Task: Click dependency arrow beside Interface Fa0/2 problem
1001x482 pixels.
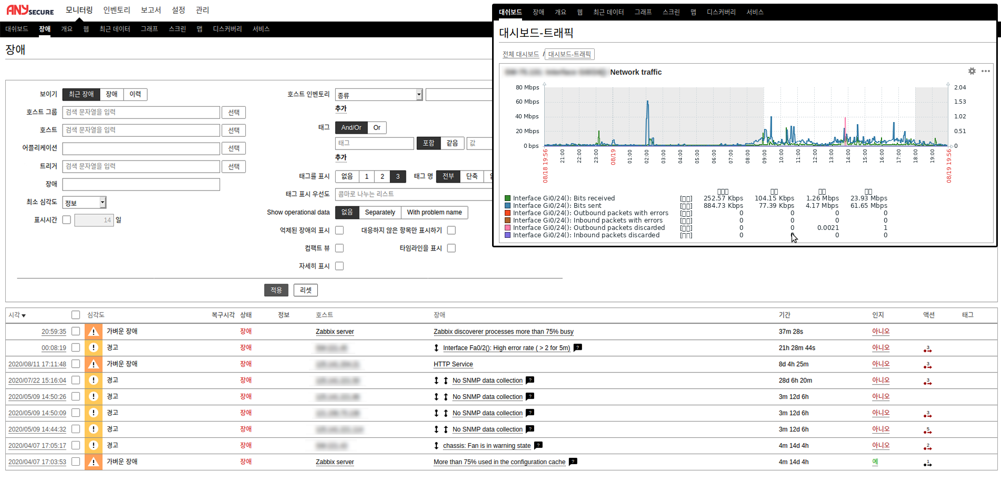Action: [x=436, y=348]
